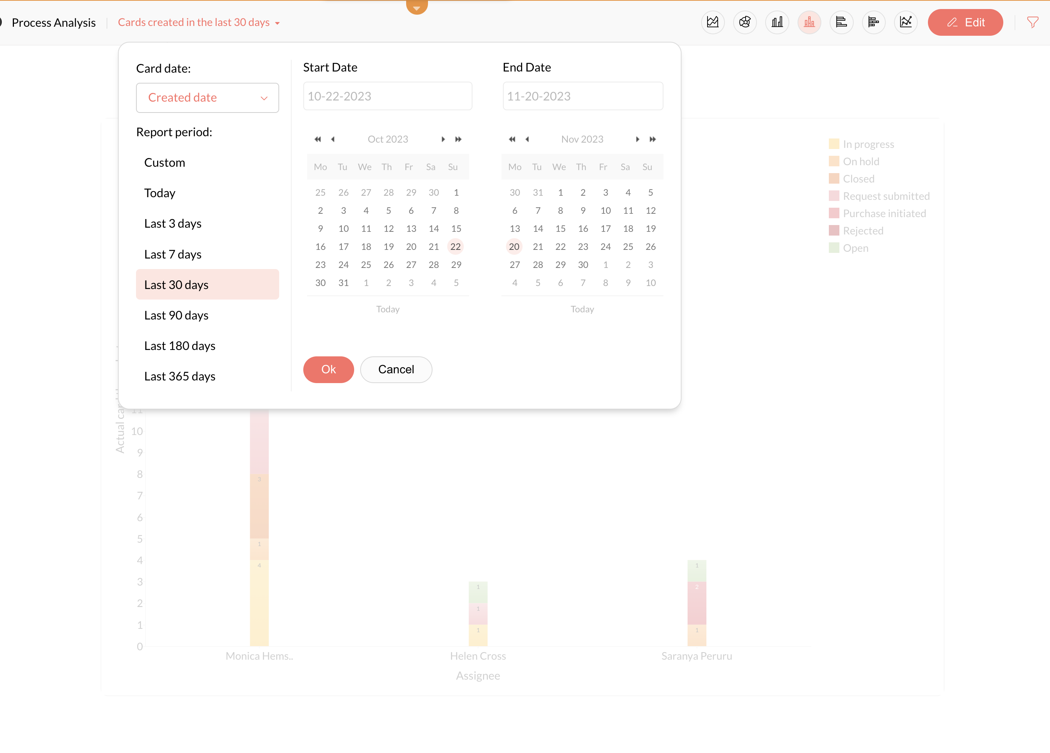1050x753 pixels.
Task: Select the pie chart type icon
Action: (744, 22)
